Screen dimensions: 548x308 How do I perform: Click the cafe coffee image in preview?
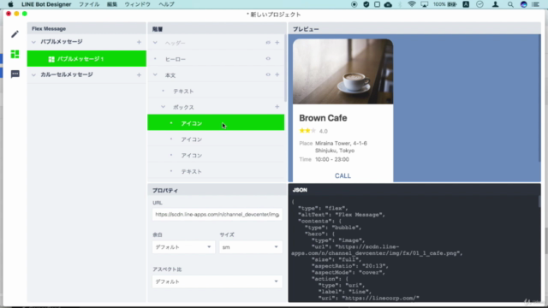pos(342,72)
